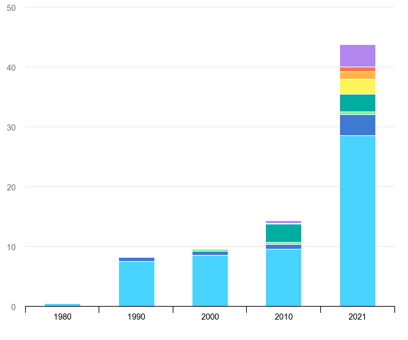Click the light blue segment of the 2021 bar
This screenshot has height=340, width=408.
point(357,221)
